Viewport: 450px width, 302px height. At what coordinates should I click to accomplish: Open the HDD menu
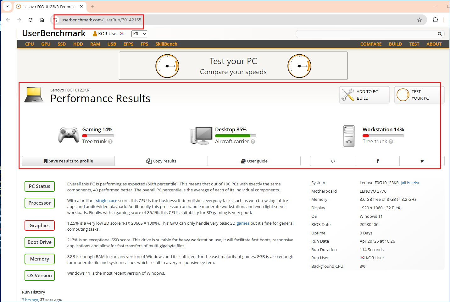[x=78, y=44]
